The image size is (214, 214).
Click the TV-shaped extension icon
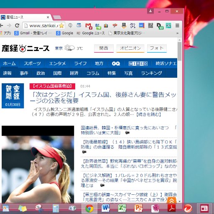106,25
